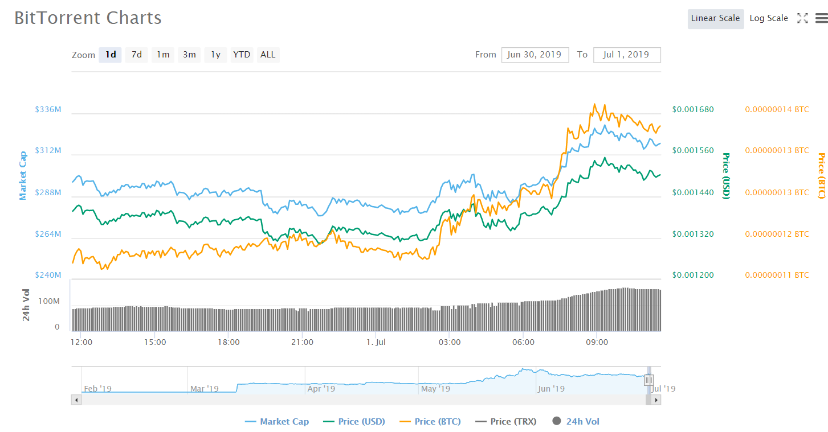Click Mar '19 in the navigator timeline
The image size is (828, 432).
205,389
